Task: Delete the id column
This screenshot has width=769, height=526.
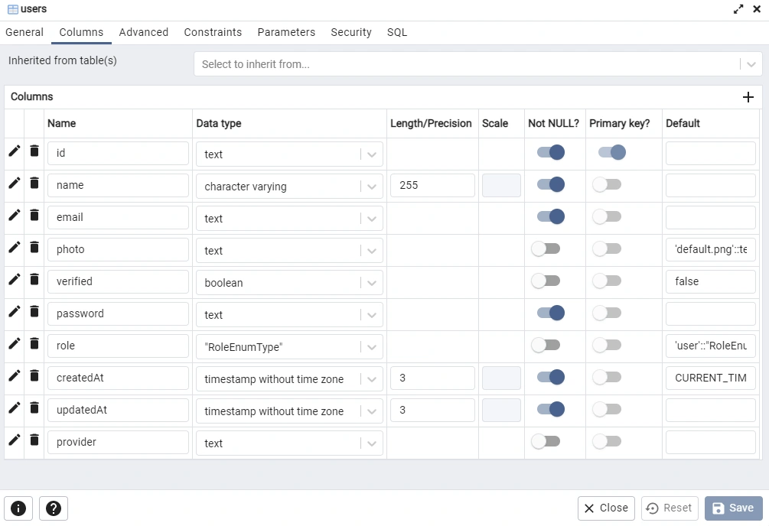Action: [34, 151]
